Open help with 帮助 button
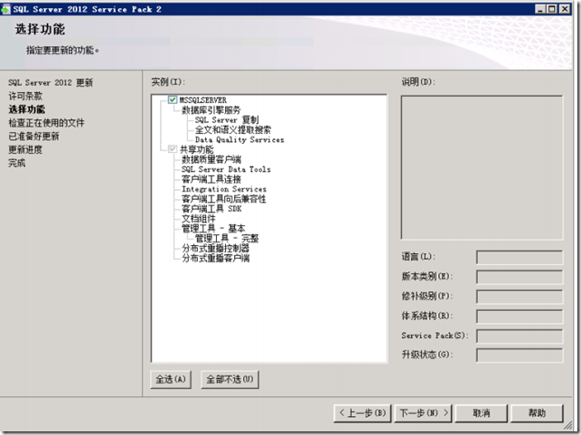This screenshot has height=435, width=581. pyautogui.click(x=537, y=413)
